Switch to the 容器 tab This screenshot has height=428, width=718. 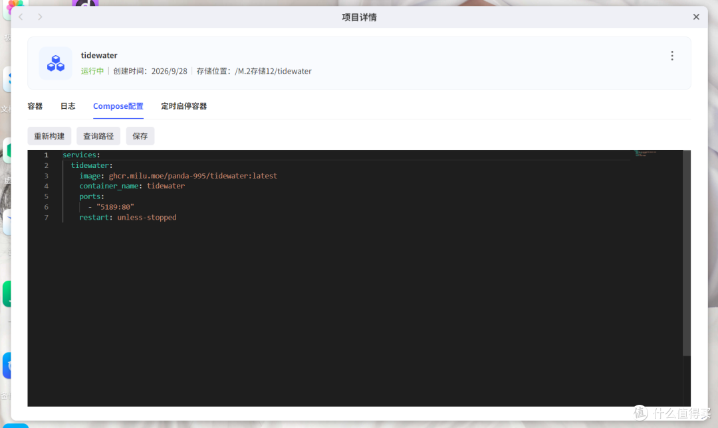35,106
